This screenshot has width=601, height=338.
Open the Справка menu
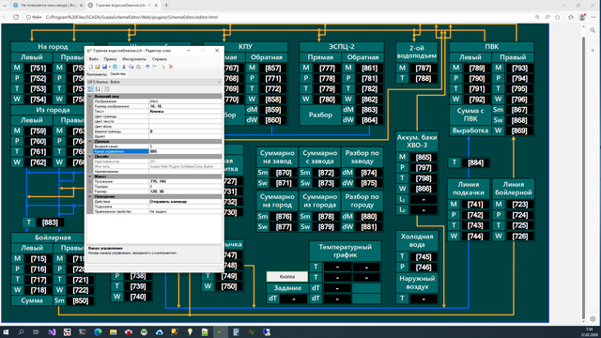tap(159, 59)
